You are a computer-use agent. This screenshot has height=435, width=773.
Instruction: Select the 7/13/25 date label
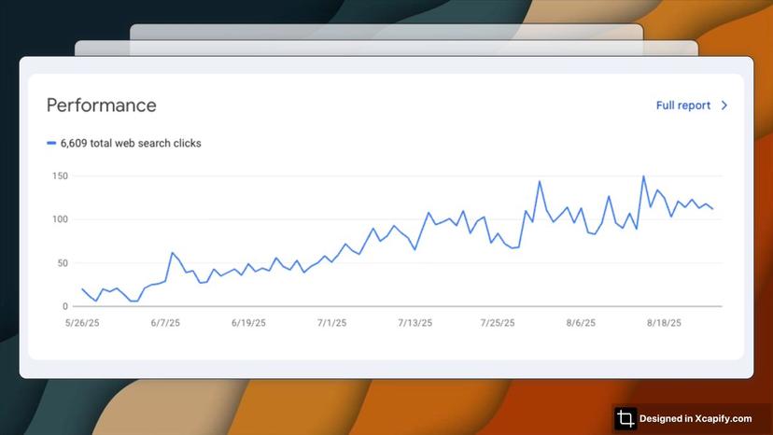click(x=415, y=323)
